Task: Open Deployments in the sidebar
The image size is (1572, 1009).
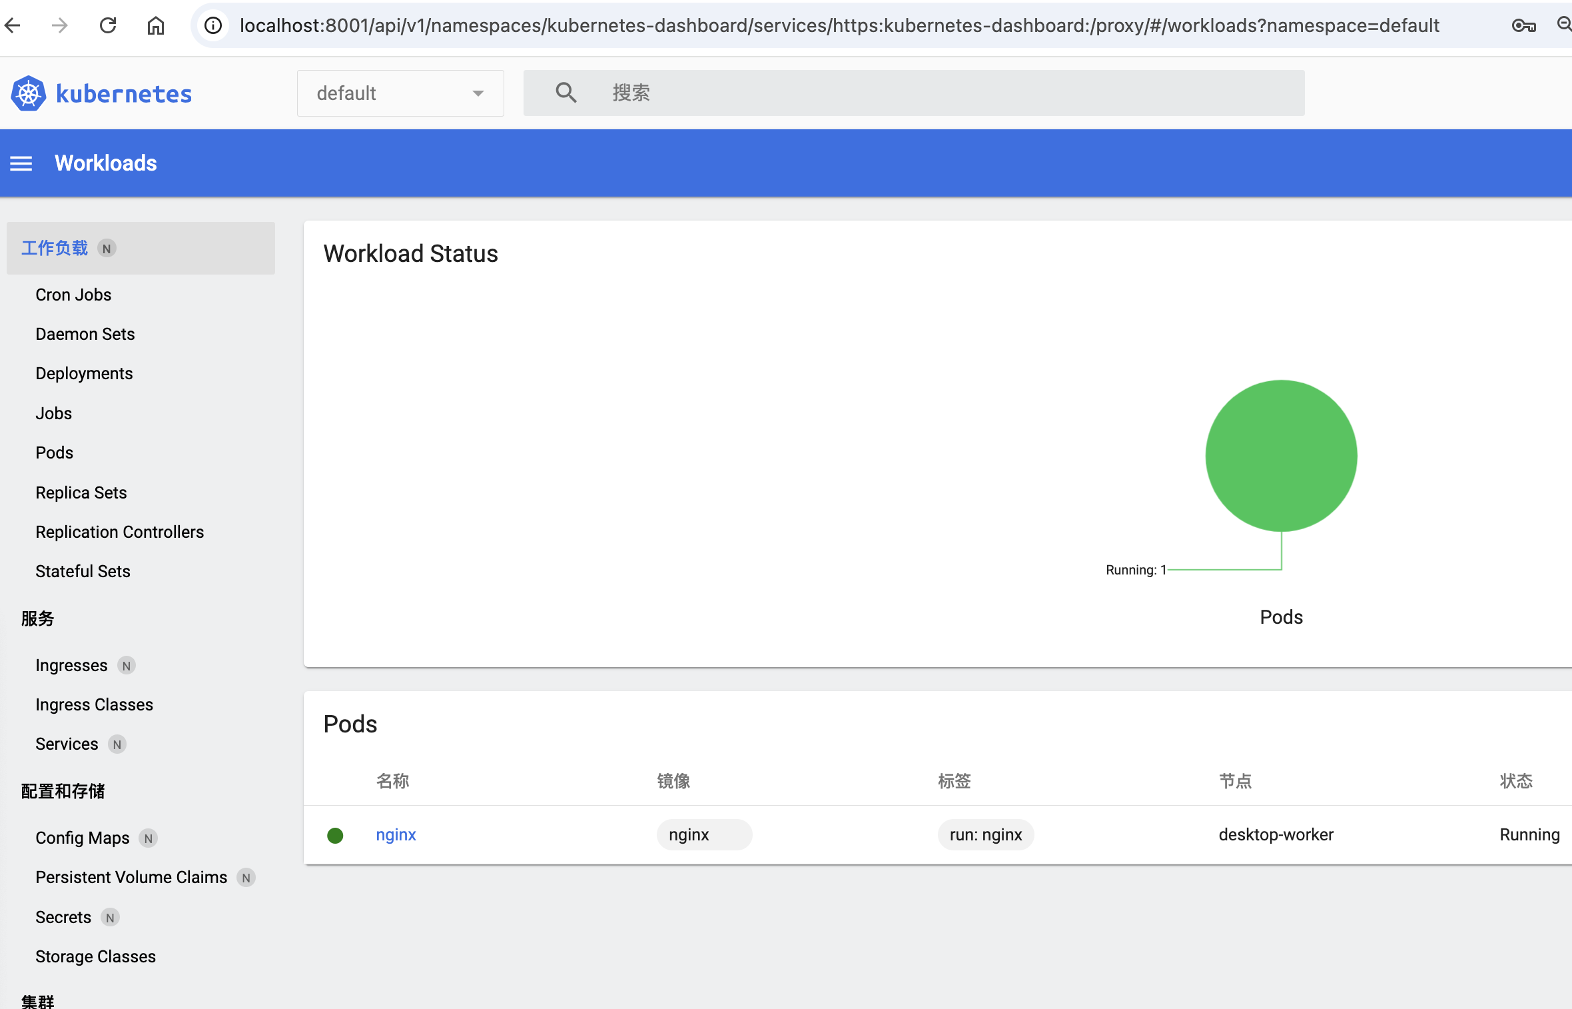Action: tap(84, 373)
